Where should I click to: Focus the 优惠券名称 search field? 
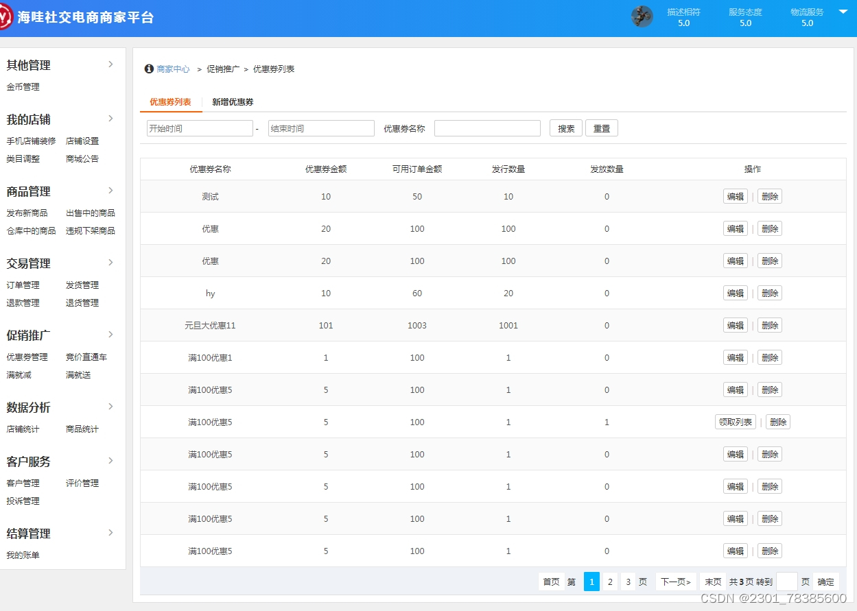click(487, 128)
